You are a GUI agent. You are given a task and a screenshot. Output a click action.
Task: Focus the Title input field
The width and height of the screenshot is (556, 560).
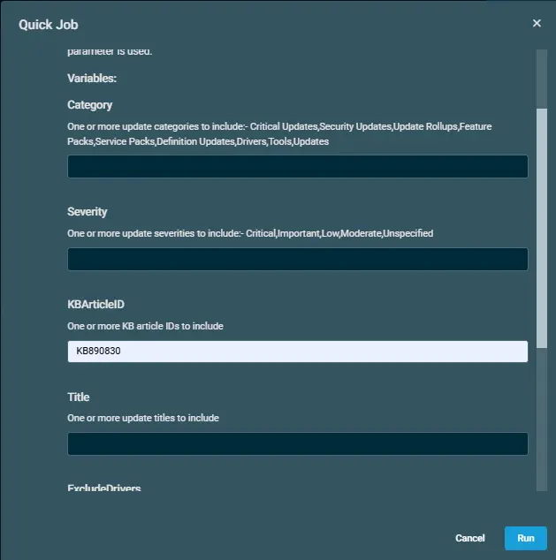[298, 444]
